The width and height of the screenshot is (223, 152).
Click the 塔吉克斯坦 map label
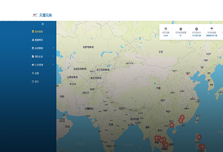(x=96, y=78)
